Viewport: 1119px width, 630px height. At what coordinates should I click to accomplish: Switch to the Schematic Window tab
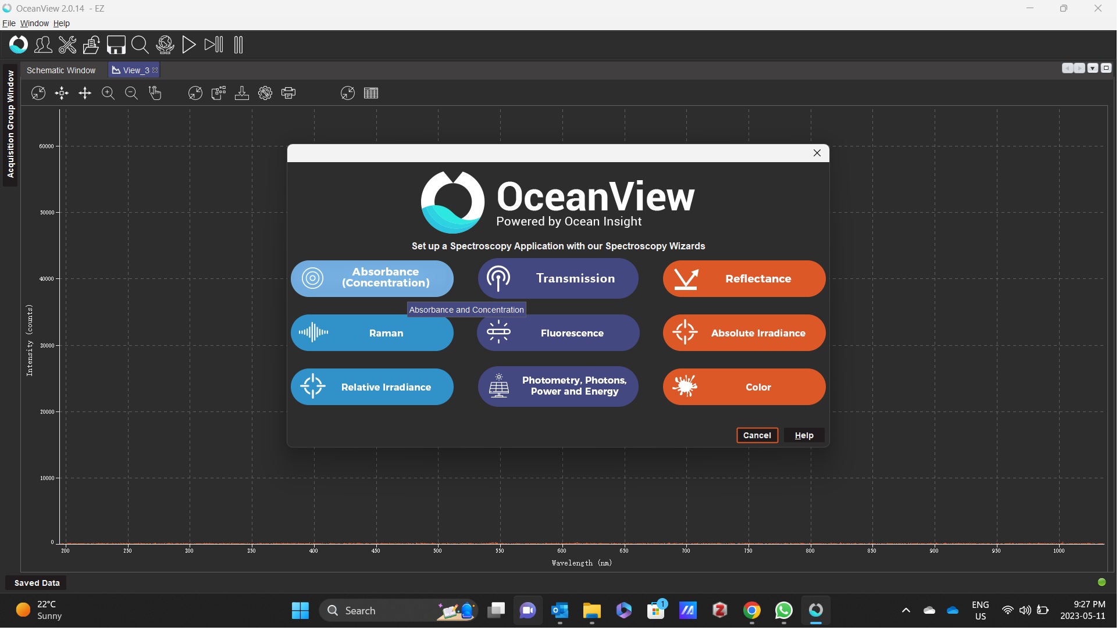(x=61, y=70)
